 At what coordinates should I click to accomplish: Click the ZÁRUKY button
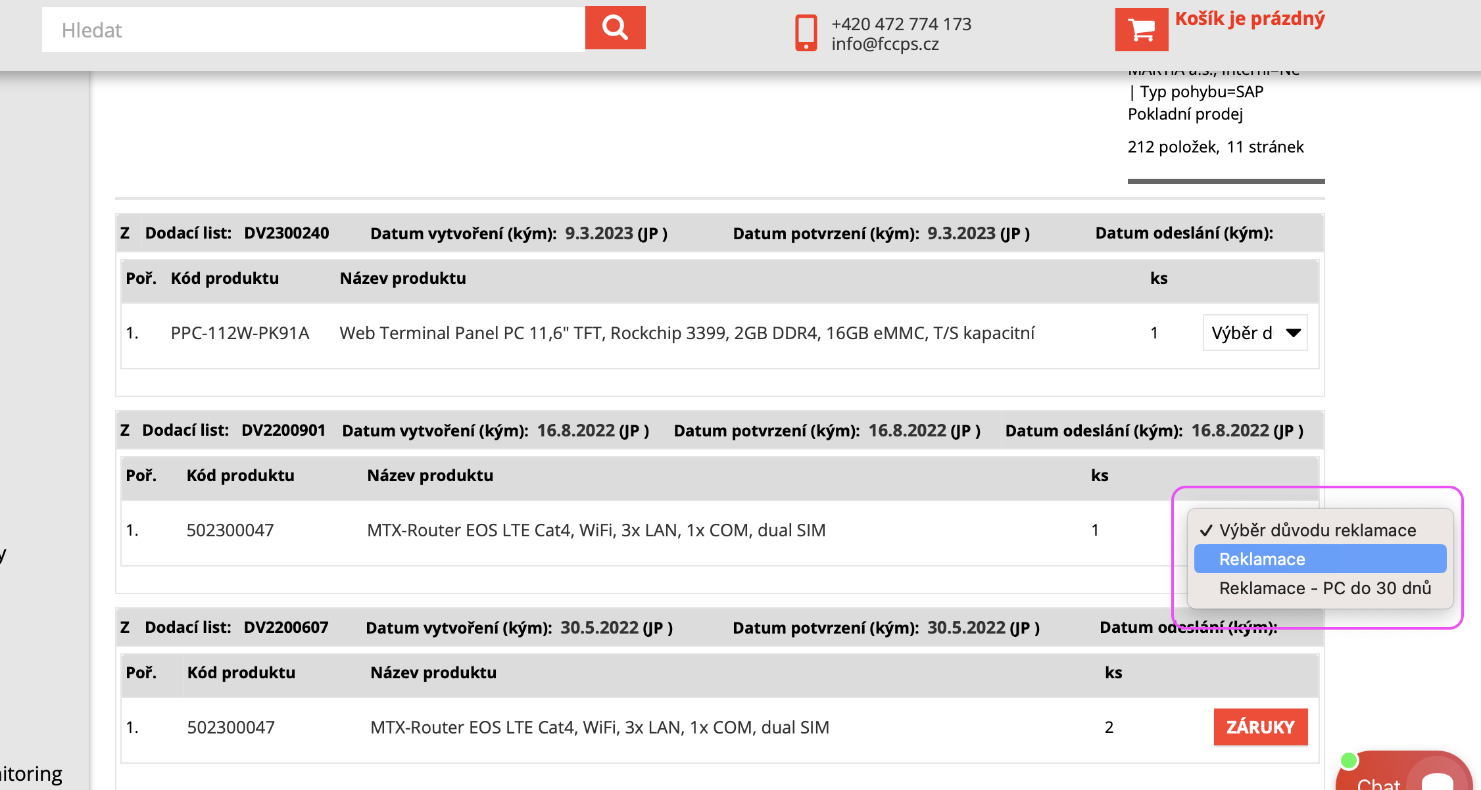click(1260, 727)
